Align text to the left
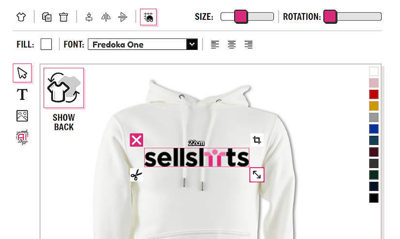 click(215, 45)
